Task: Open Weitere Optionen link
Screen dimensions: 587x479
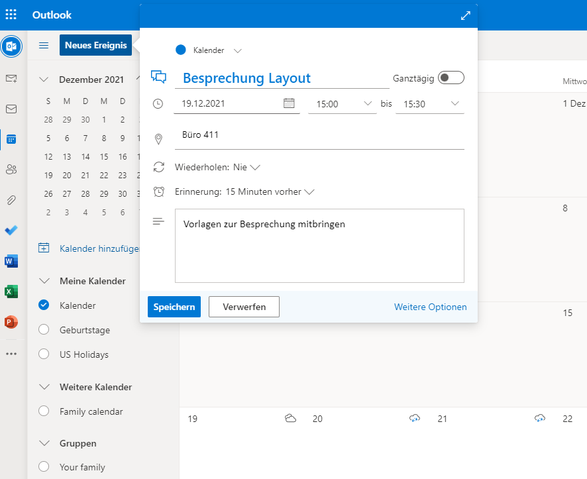Action: [431, 307]
